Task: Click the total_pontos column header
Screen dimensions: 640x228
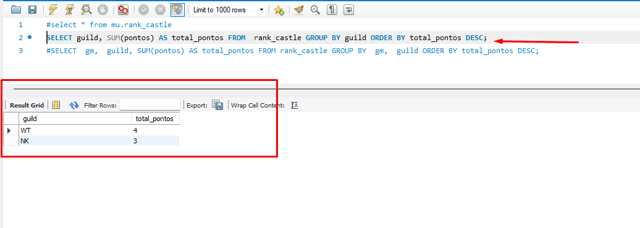Action: (x=155, y=119)
